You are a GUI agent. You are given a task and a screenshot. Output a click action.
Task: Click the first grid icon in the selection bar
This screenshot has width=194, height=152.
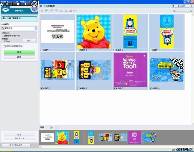52,127
